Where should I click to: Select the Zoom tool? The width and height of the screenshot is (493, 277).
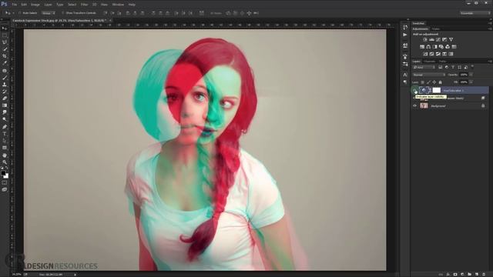5,162
